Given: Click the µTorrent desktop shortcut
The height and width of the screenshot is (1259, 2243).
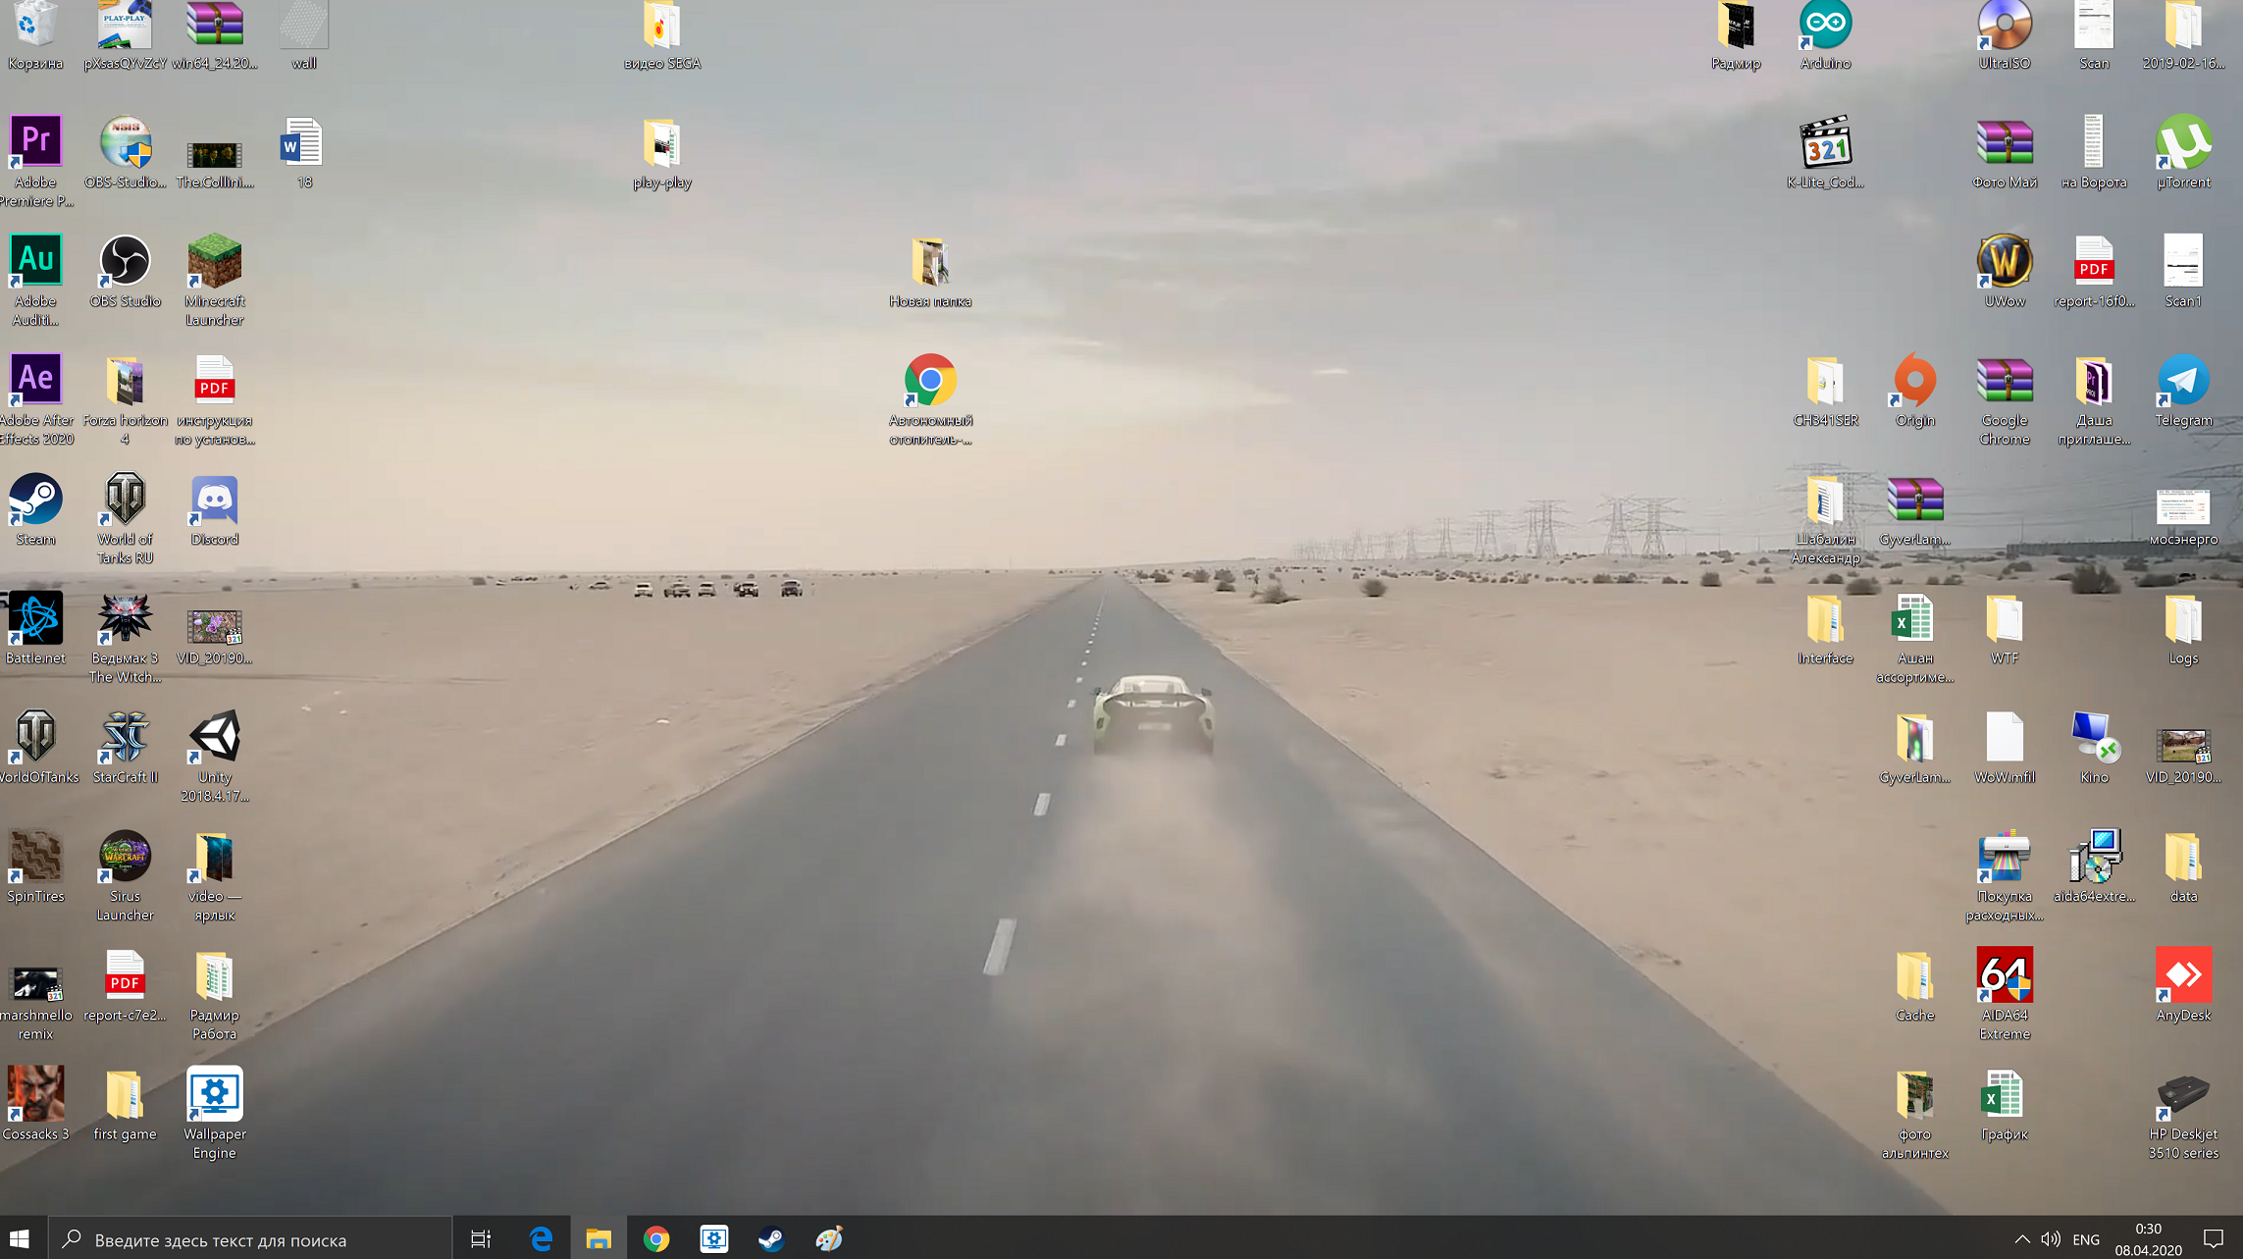Looking at the screenshot, I should pos(2183,143).
